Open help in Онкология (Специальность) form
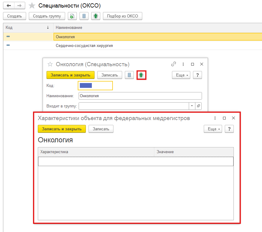Image resolution: width=262 pixels, height=232 pixels. [x=197, y=75]
